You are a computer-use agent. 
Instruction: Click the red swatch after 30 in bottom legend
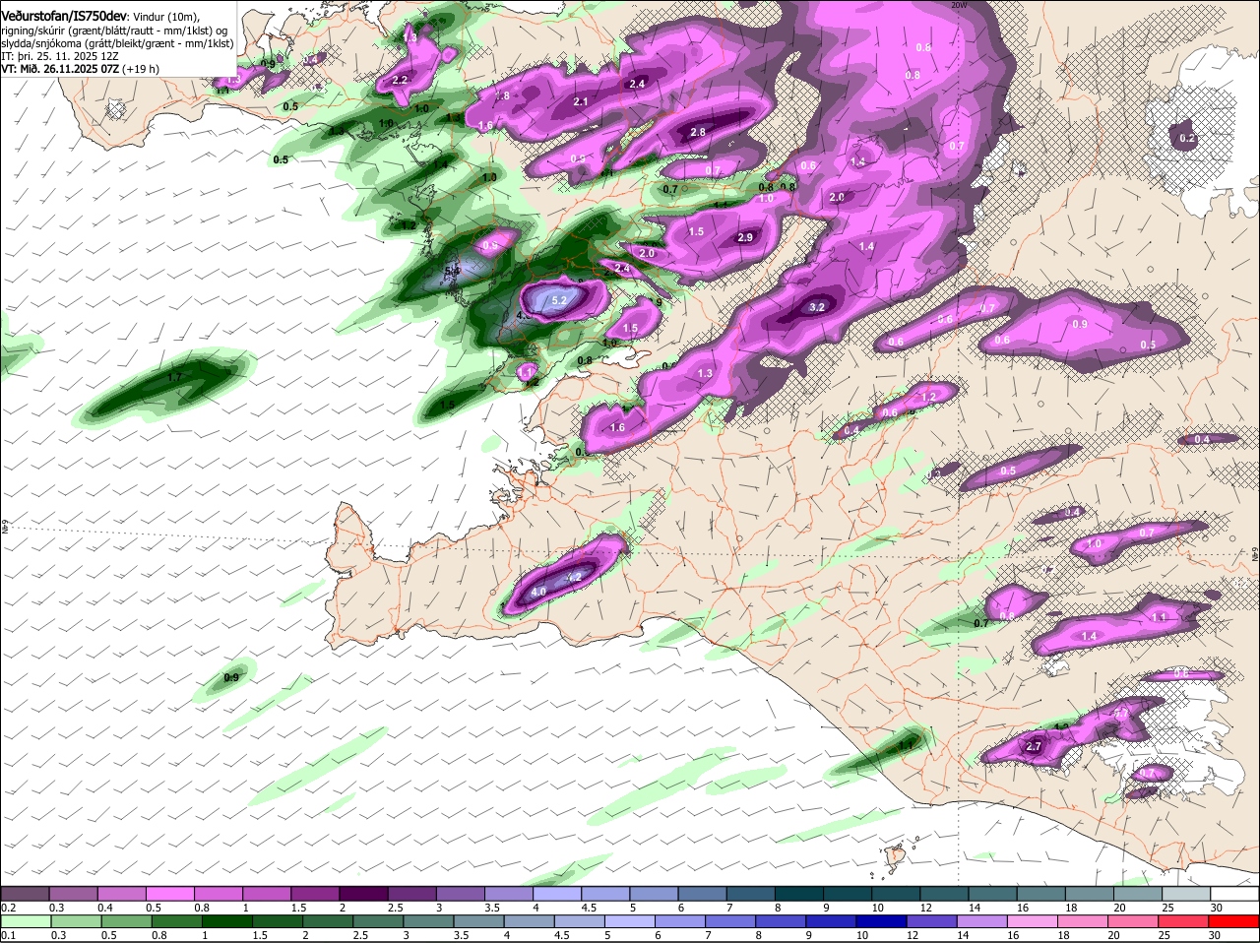point(1235,921)
